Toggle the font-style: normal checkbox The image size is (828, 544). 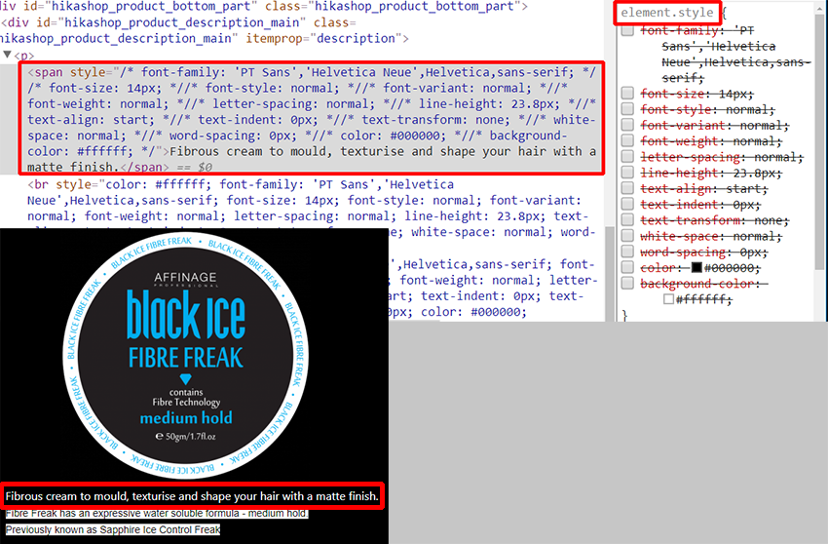627,109
